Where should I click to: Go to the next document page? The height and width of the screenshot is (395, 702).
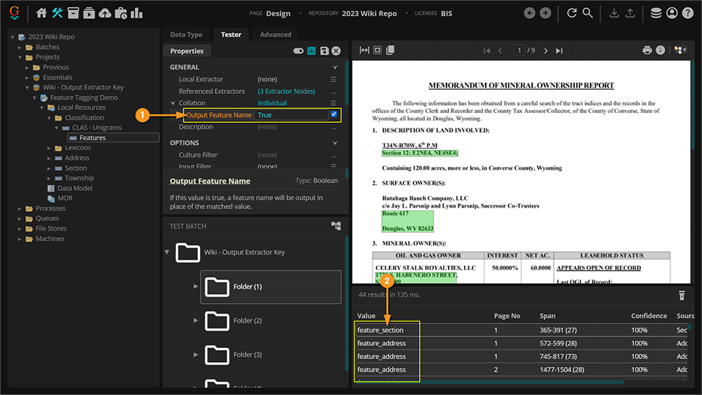545,51
